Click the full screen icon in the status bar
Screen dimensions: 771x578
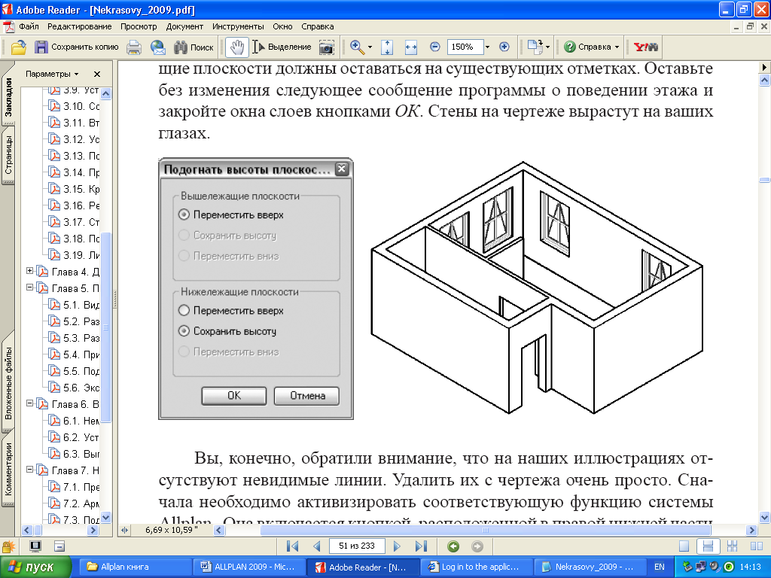pyautogui.click(x=35, y=546)
